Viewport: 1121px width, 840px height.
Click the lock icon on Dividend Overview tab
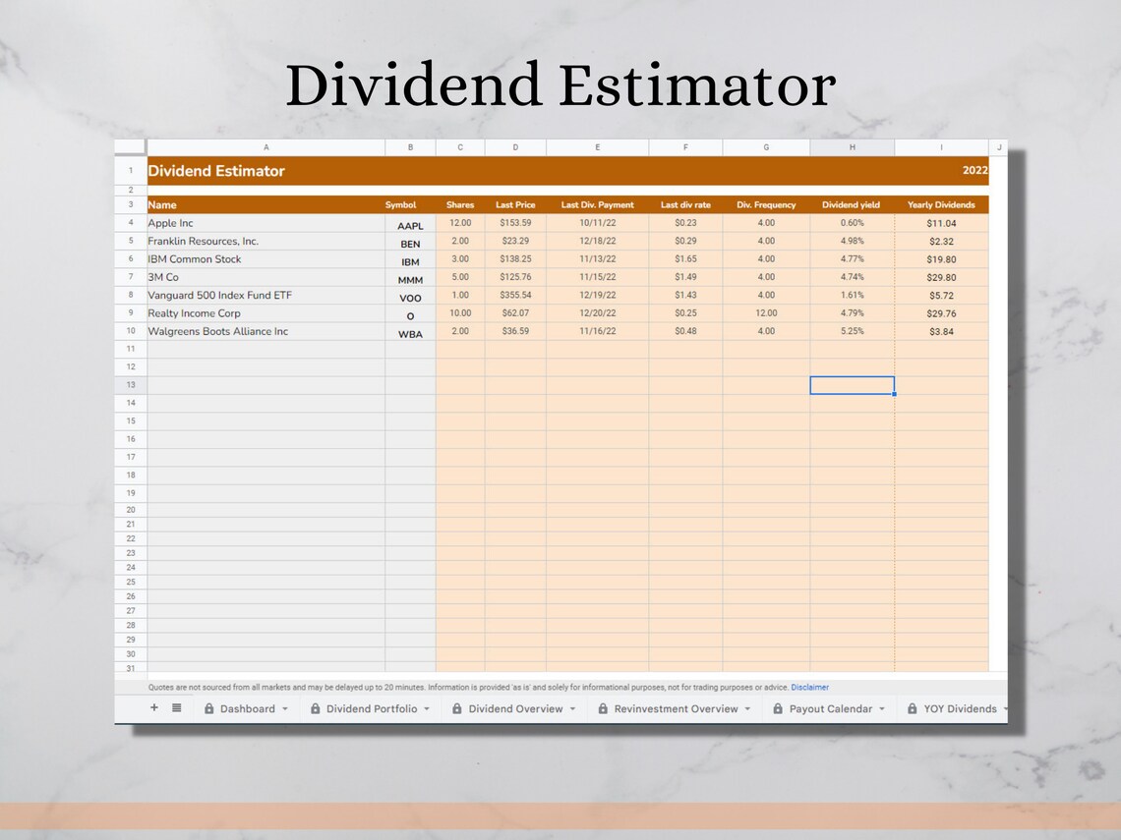[x=458, y=708]
